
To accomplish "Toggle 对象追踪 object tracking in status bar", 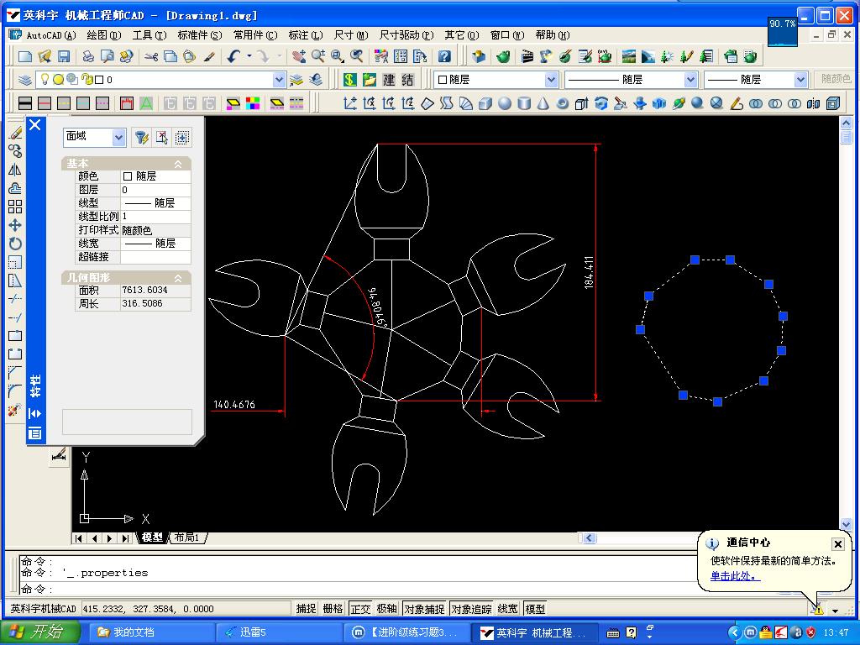I will coord(472,609).
